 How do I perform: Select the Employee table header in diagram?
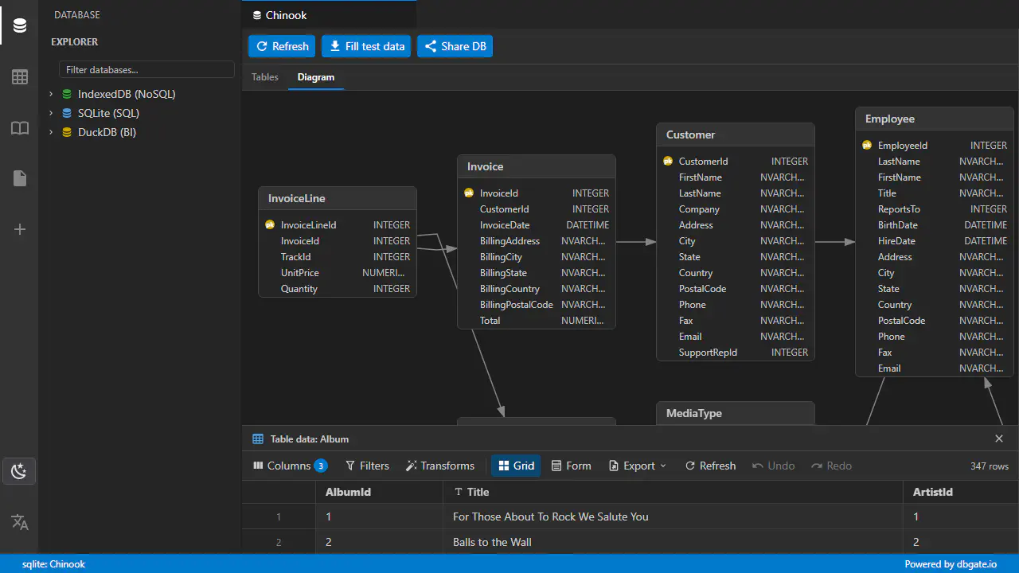[x=935, y=119]
